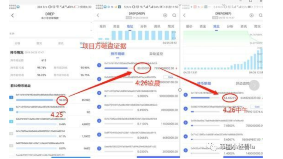The image size is (283, 159).
Task: Click rank 6 circle beside 0.0668% in middle list
Action: (x=99, y=135)
